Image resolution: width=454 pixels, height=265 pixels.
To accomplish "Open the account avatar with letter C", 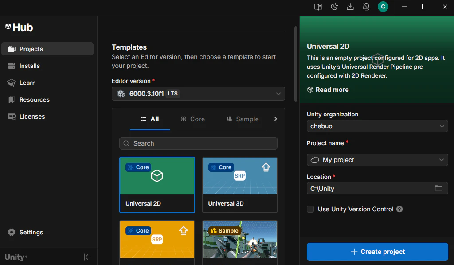I will [x=383, y=7].
